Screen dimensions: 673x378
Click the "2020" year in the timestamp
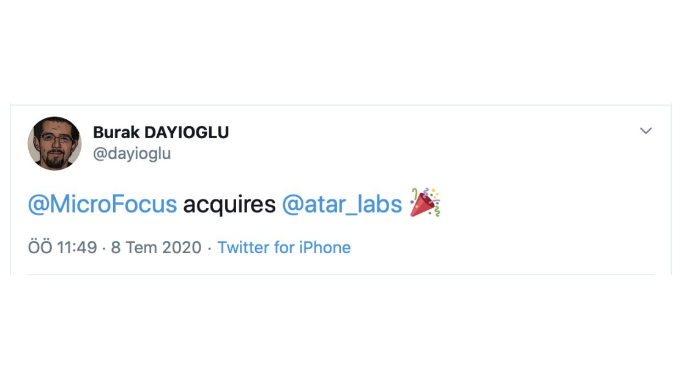pos(182,248)
